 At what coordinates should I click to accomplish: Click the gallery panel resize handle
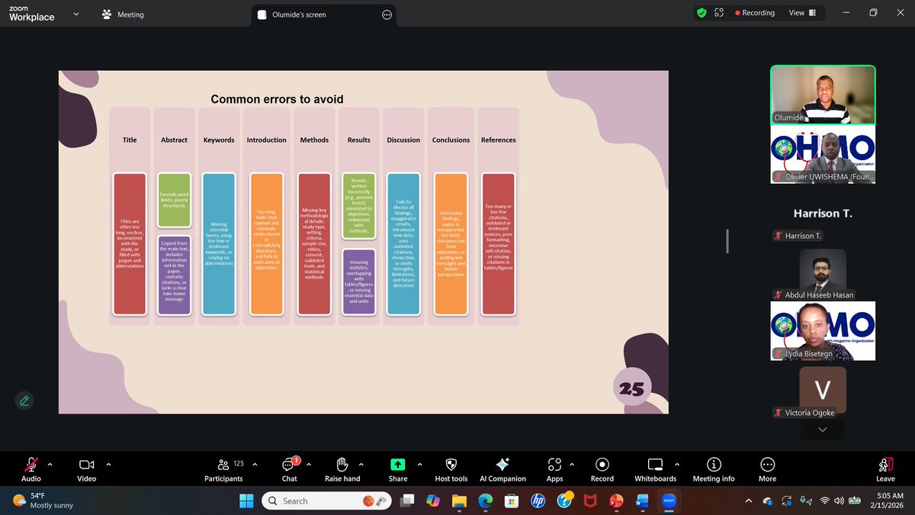pyautogui.click(x=727, y=241)
